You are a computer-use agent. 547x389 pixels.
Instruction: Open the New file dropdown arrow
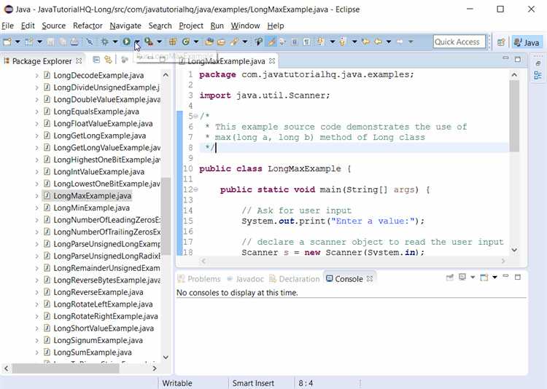[x=18, y=42]
